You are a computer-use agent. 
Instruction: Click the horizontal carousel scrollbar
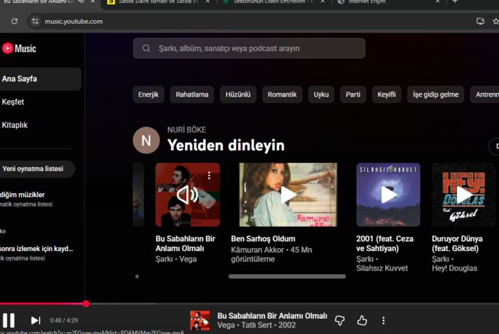click(x=287, y=276)
